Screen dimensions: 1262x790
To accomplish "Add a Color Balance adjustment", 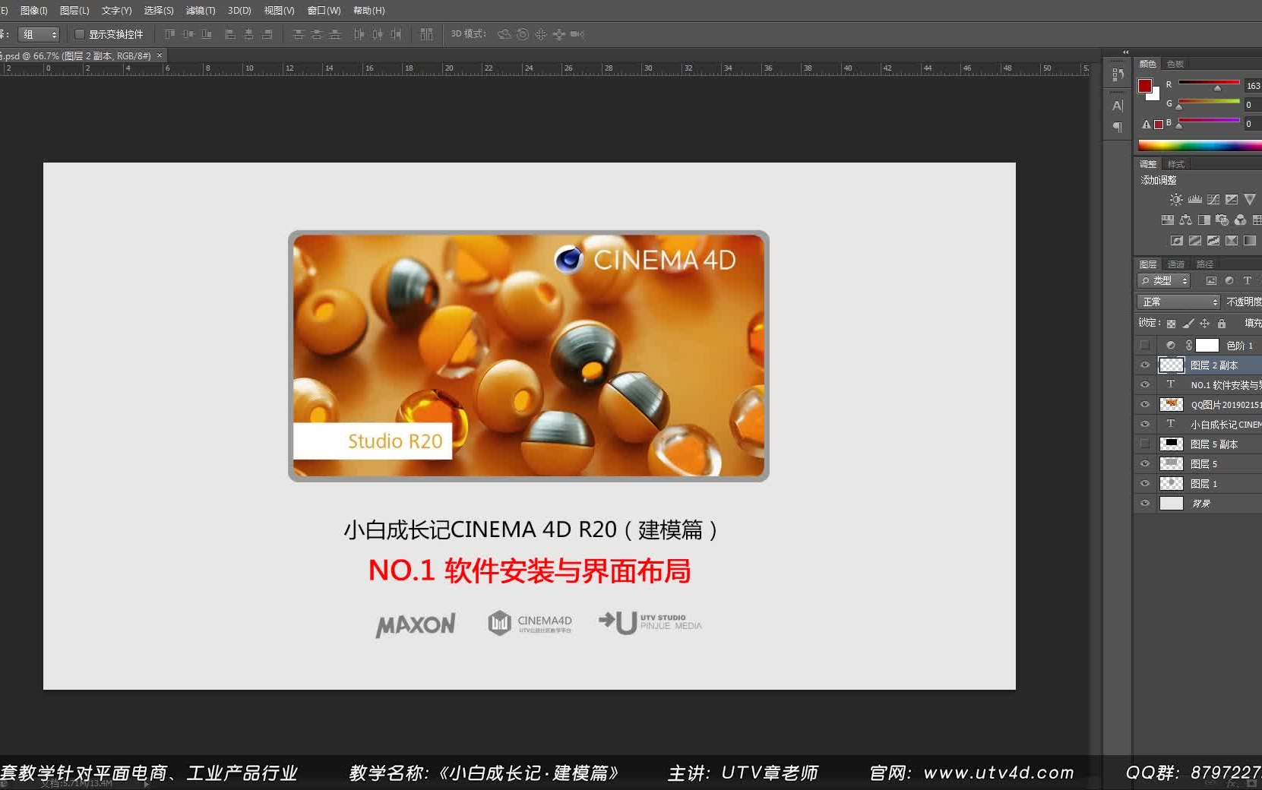I will click(1186, 220).
